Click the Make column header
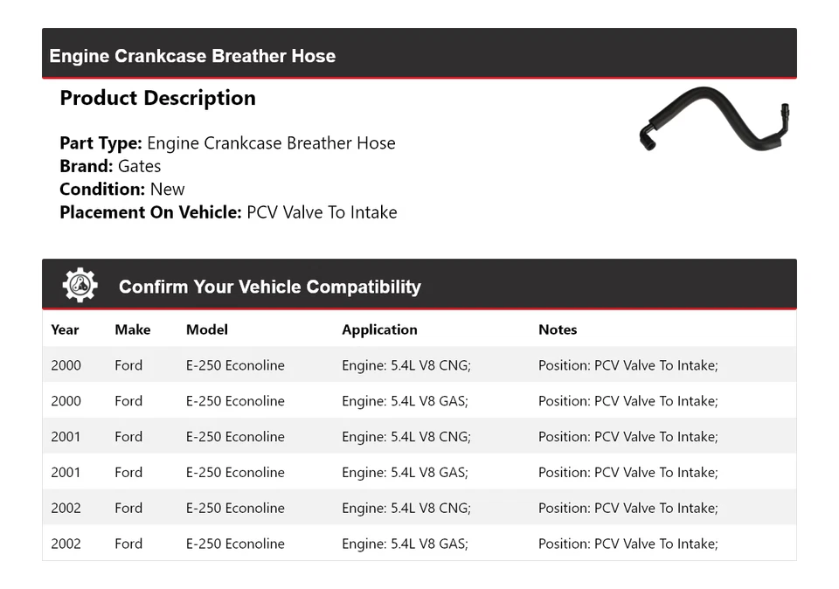839x589 pixels. (132, 329)
